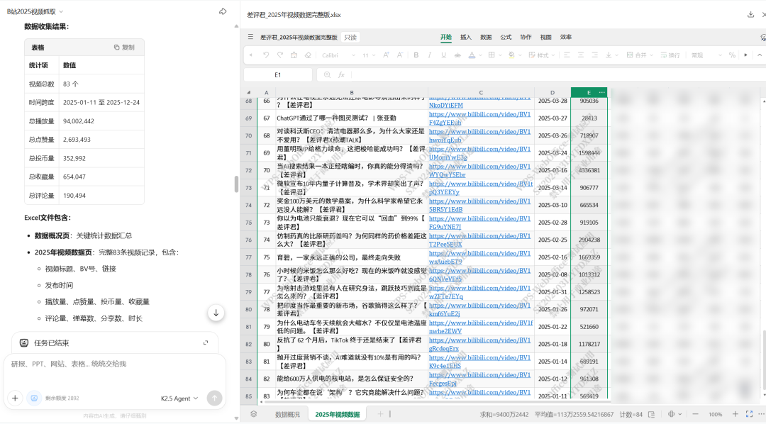Open the font size 11 dropdown
Image resolution: width=766 pixels, height=424 pixels.
pos(369,55)
